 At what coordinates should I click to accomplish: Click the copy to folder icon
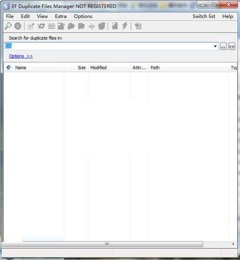click(x=72, y=26)
